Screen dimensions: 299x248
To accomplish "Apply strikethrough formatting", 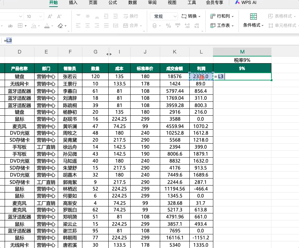I will point(10,26).
